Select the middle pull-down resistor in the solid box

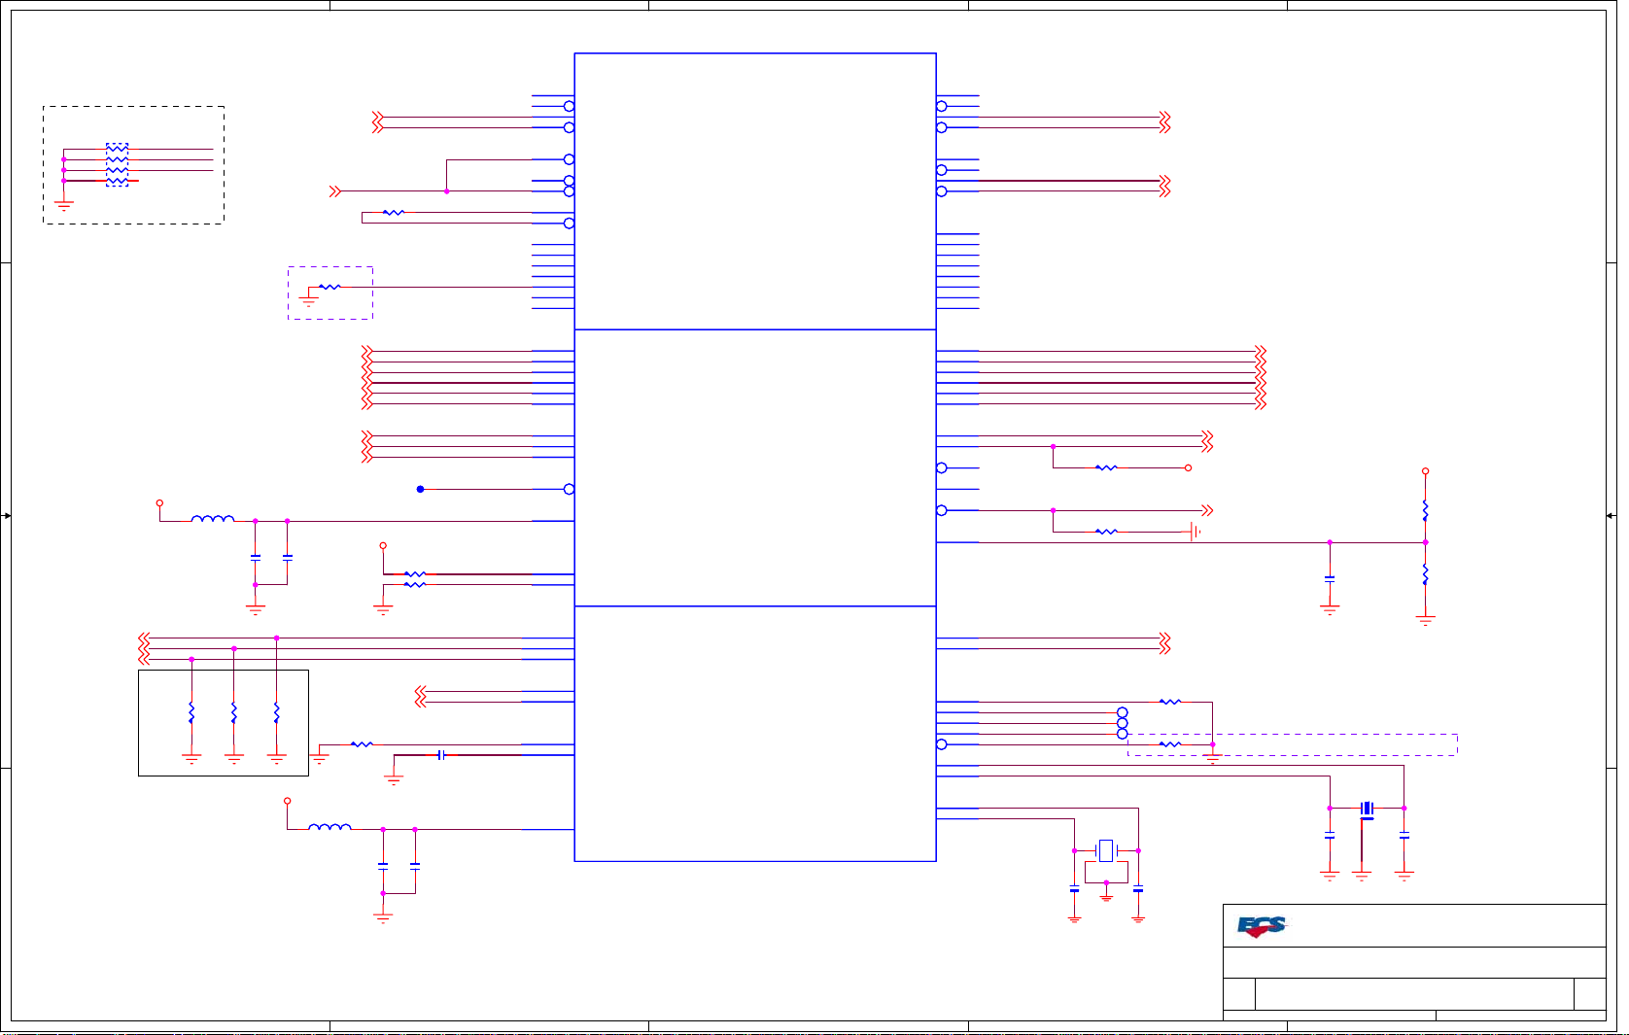(x=234, y=713)
